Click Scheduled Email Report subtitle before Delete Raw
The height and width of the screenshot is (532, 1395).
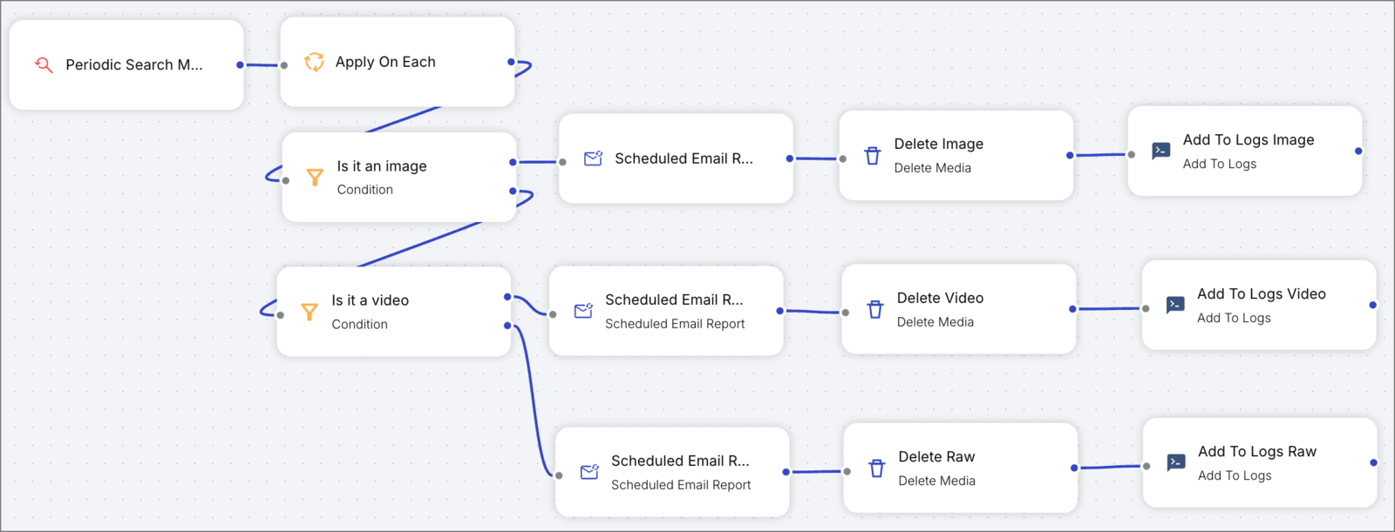[x=681, y=485]
